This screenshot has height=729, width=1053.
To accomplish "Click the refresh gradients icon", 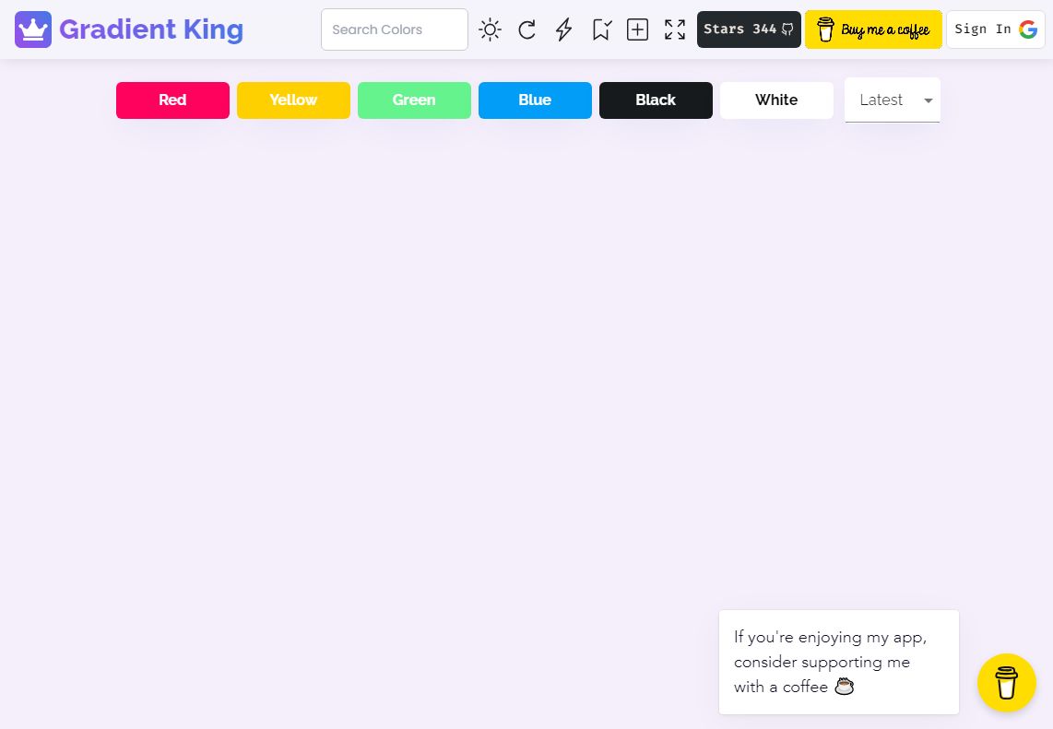I will coord(527,29).
